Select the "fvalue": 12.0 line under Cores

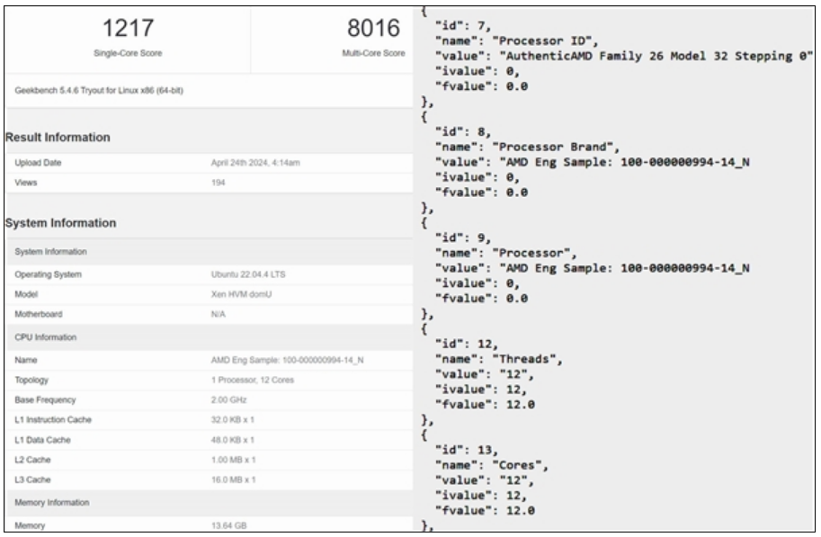point(485,511)
